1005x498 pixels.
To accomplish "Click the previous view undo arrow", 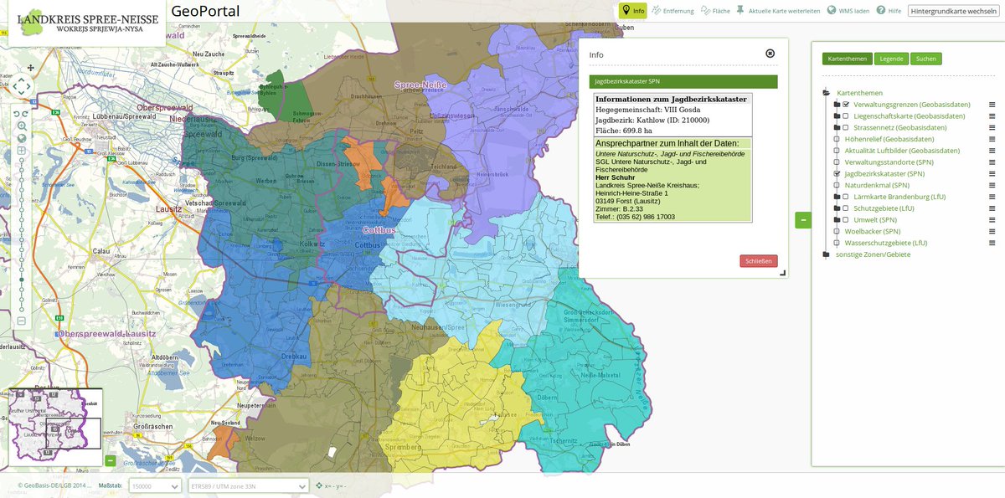I will click(x=16, y=114).
